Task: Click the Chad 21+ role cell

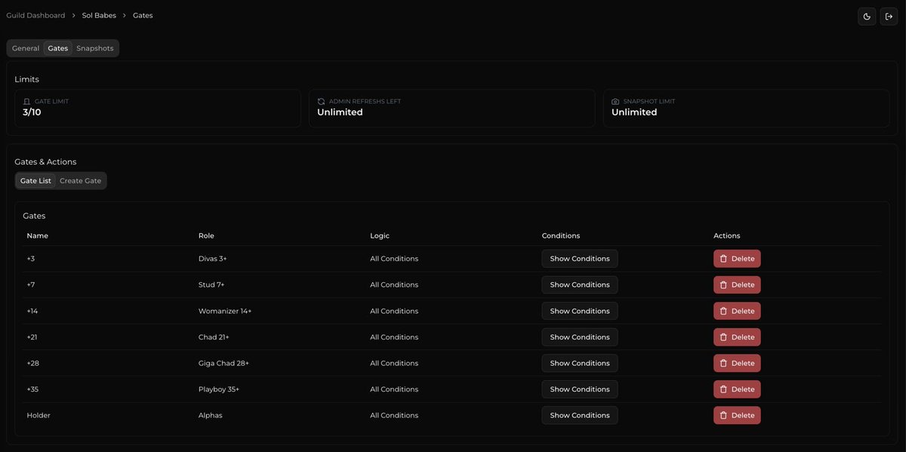Action: [x=214, y=337]
